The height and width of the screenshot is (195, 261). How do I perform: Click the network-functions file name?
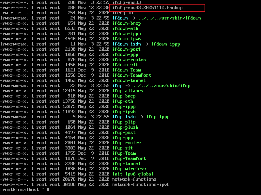tap(134, 179)
